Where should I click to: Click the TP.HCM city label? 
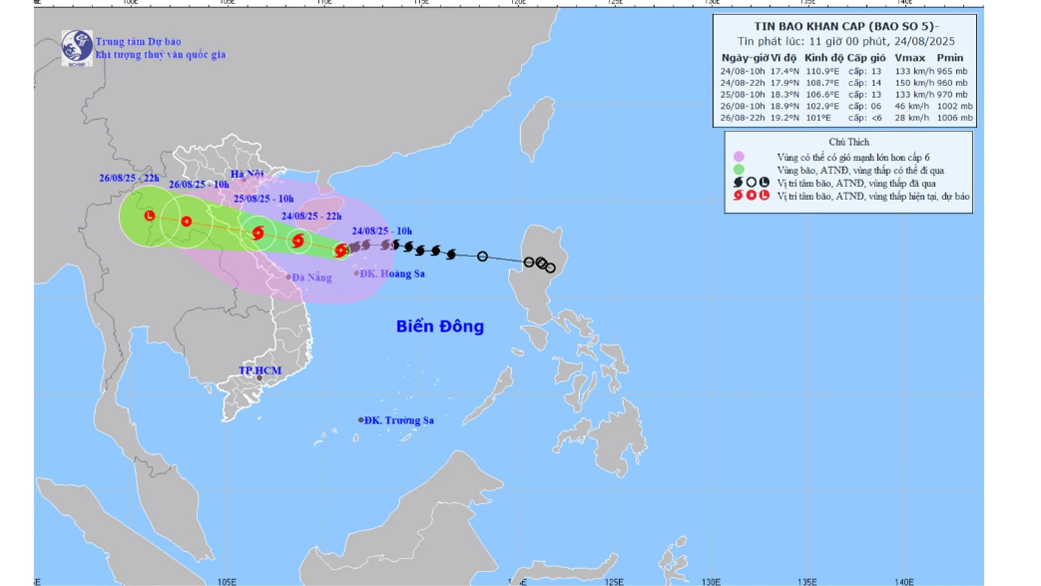[260, 371]
